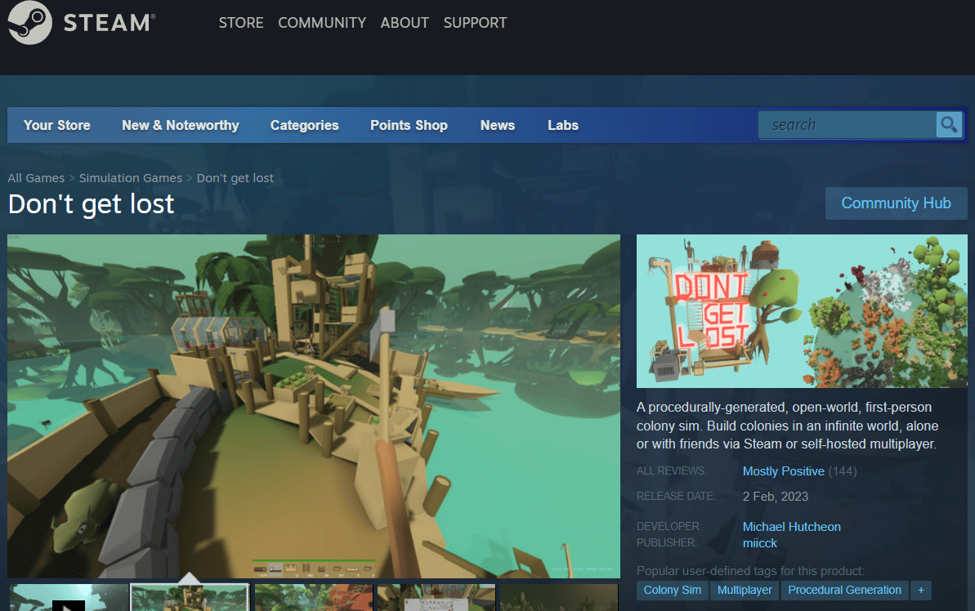Viewport: 975px width, 611px height.
Task: Click the Community Hub button
Action: [x=896, y=203]
